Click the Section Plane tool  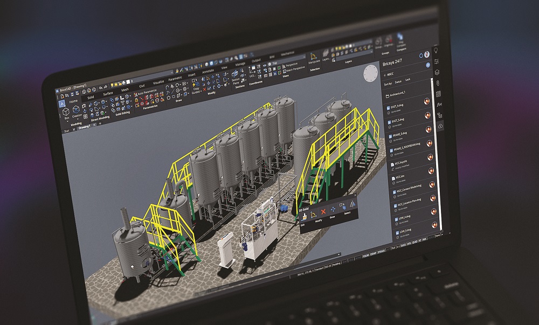(236, 81)
